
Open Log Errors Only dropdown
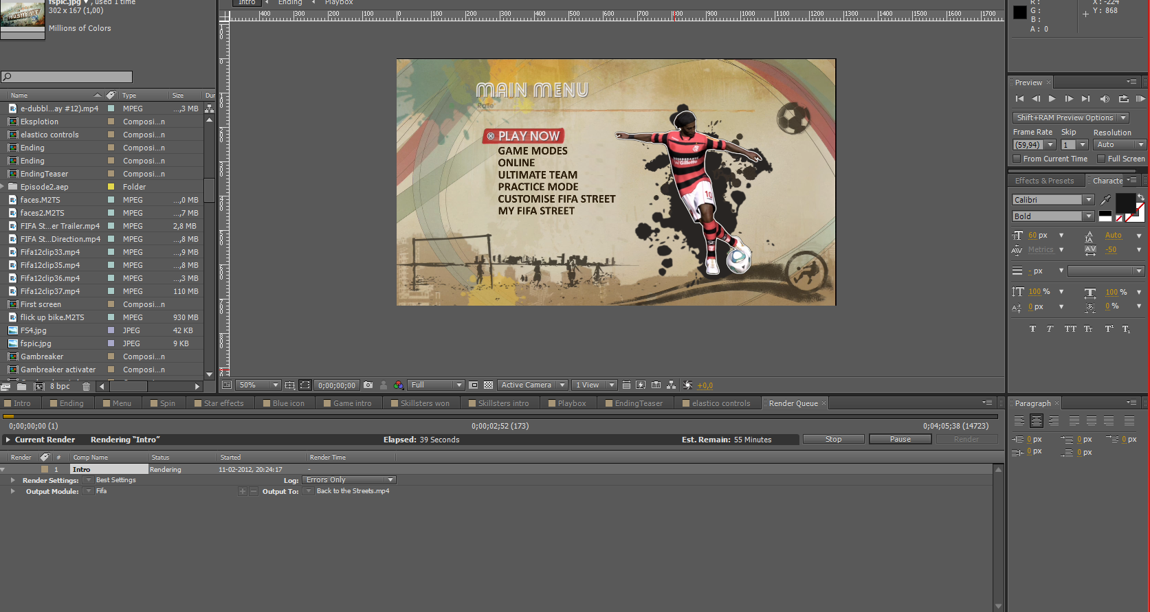[349, 480]
